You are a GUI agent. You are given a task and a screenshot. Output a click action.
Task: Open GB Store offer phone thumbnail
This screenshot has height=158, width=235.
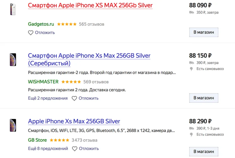pos(13,125)
